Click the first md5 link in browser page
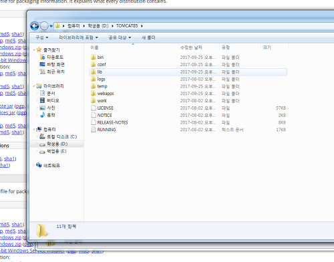The image size is (334, 262). click(5, 34)
